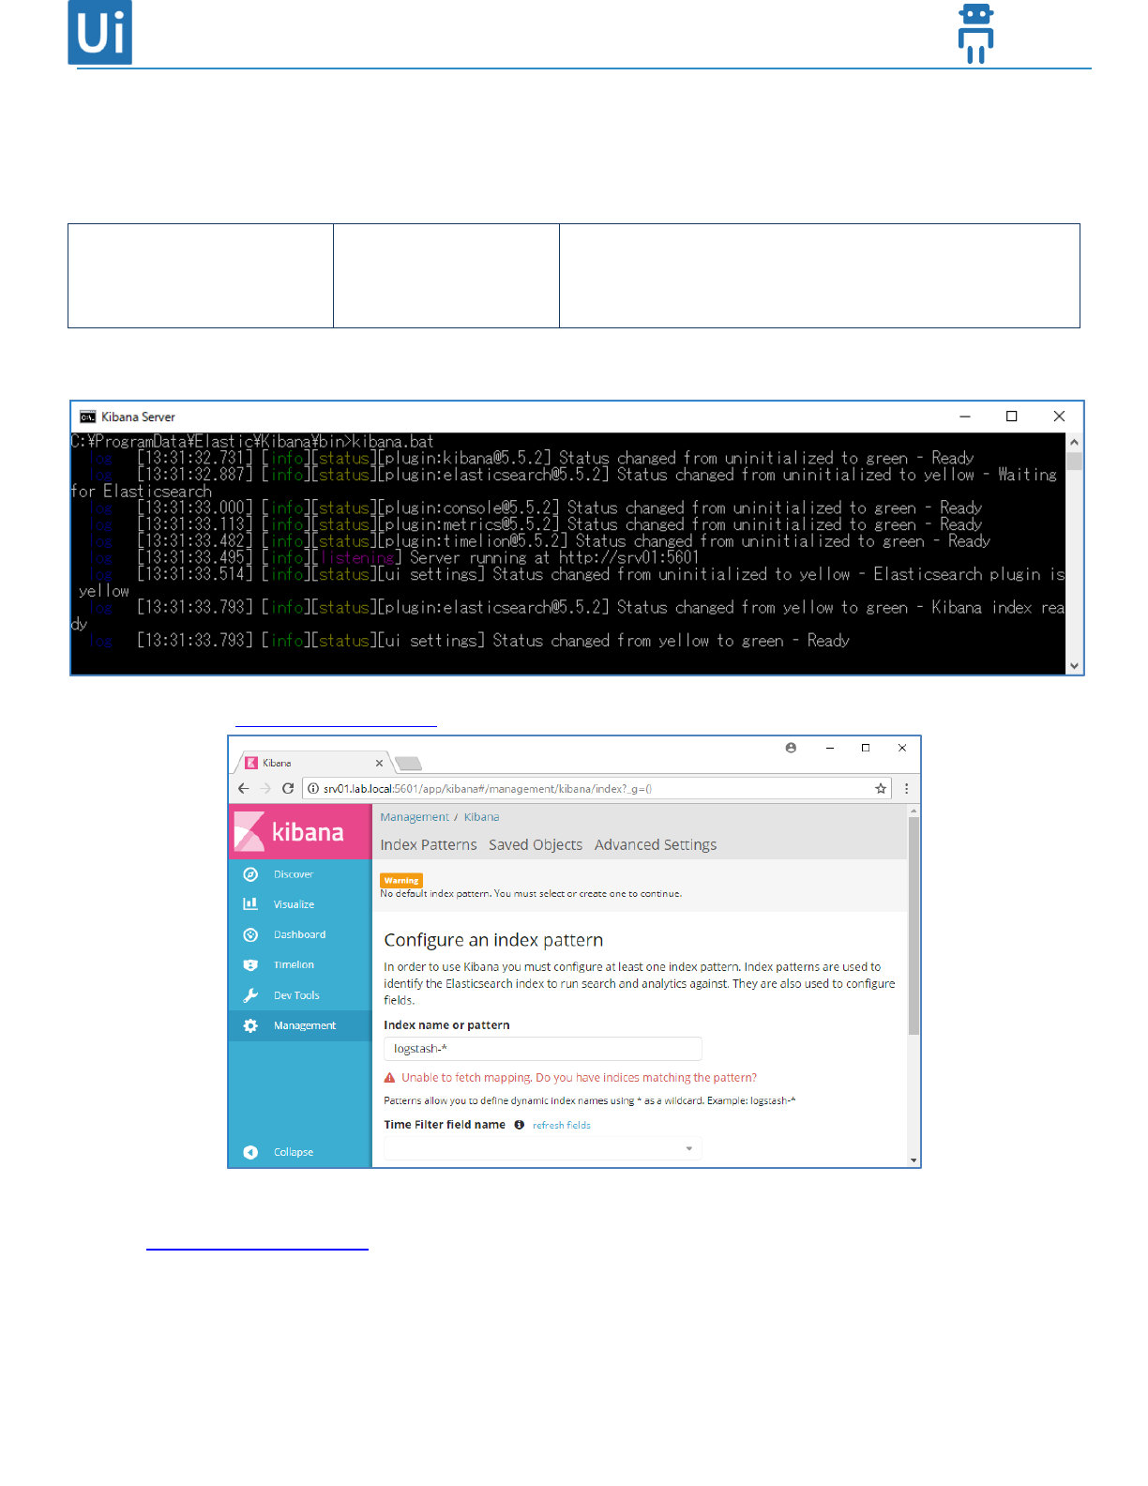Viewport: 1148px width, 1486px height.
Task: Click the Kibana page vertical scrollbar thumb
Action: tap(914, 925)
